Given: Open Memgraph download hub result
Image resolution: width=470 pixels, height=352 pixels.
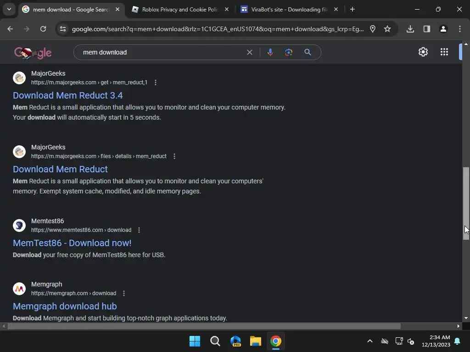Looking at the screenshot, I should pos(65,306).
